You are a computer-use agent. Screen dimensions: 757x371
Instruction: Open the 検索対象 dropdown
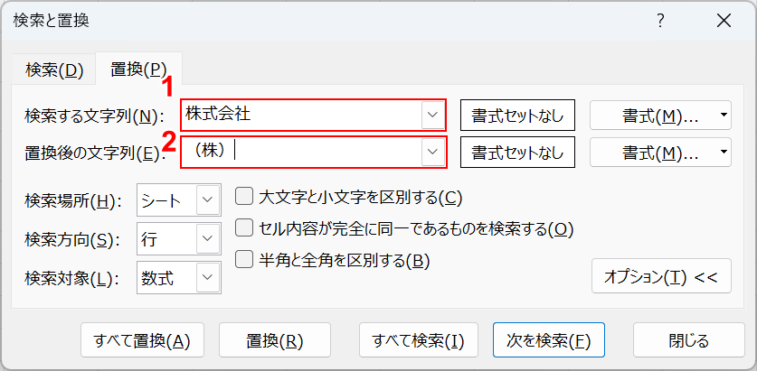(208, 278)
